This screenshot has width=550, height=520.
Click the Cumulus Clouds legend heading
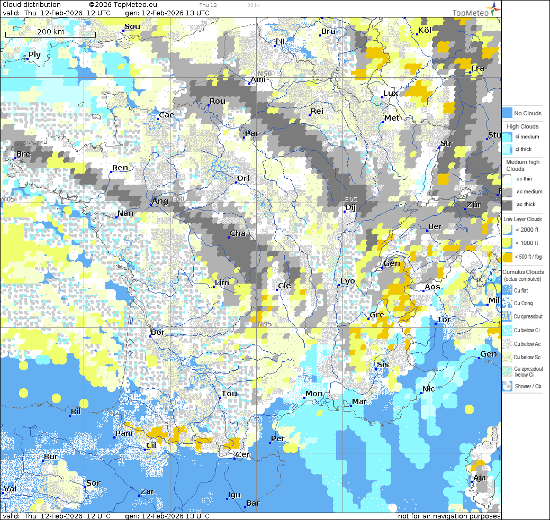tap(522, 272)
